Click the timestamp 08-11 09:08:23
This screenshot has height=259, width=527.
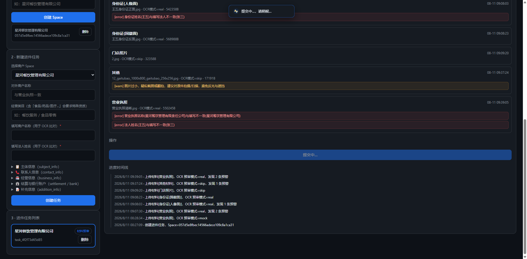point(498,33)
